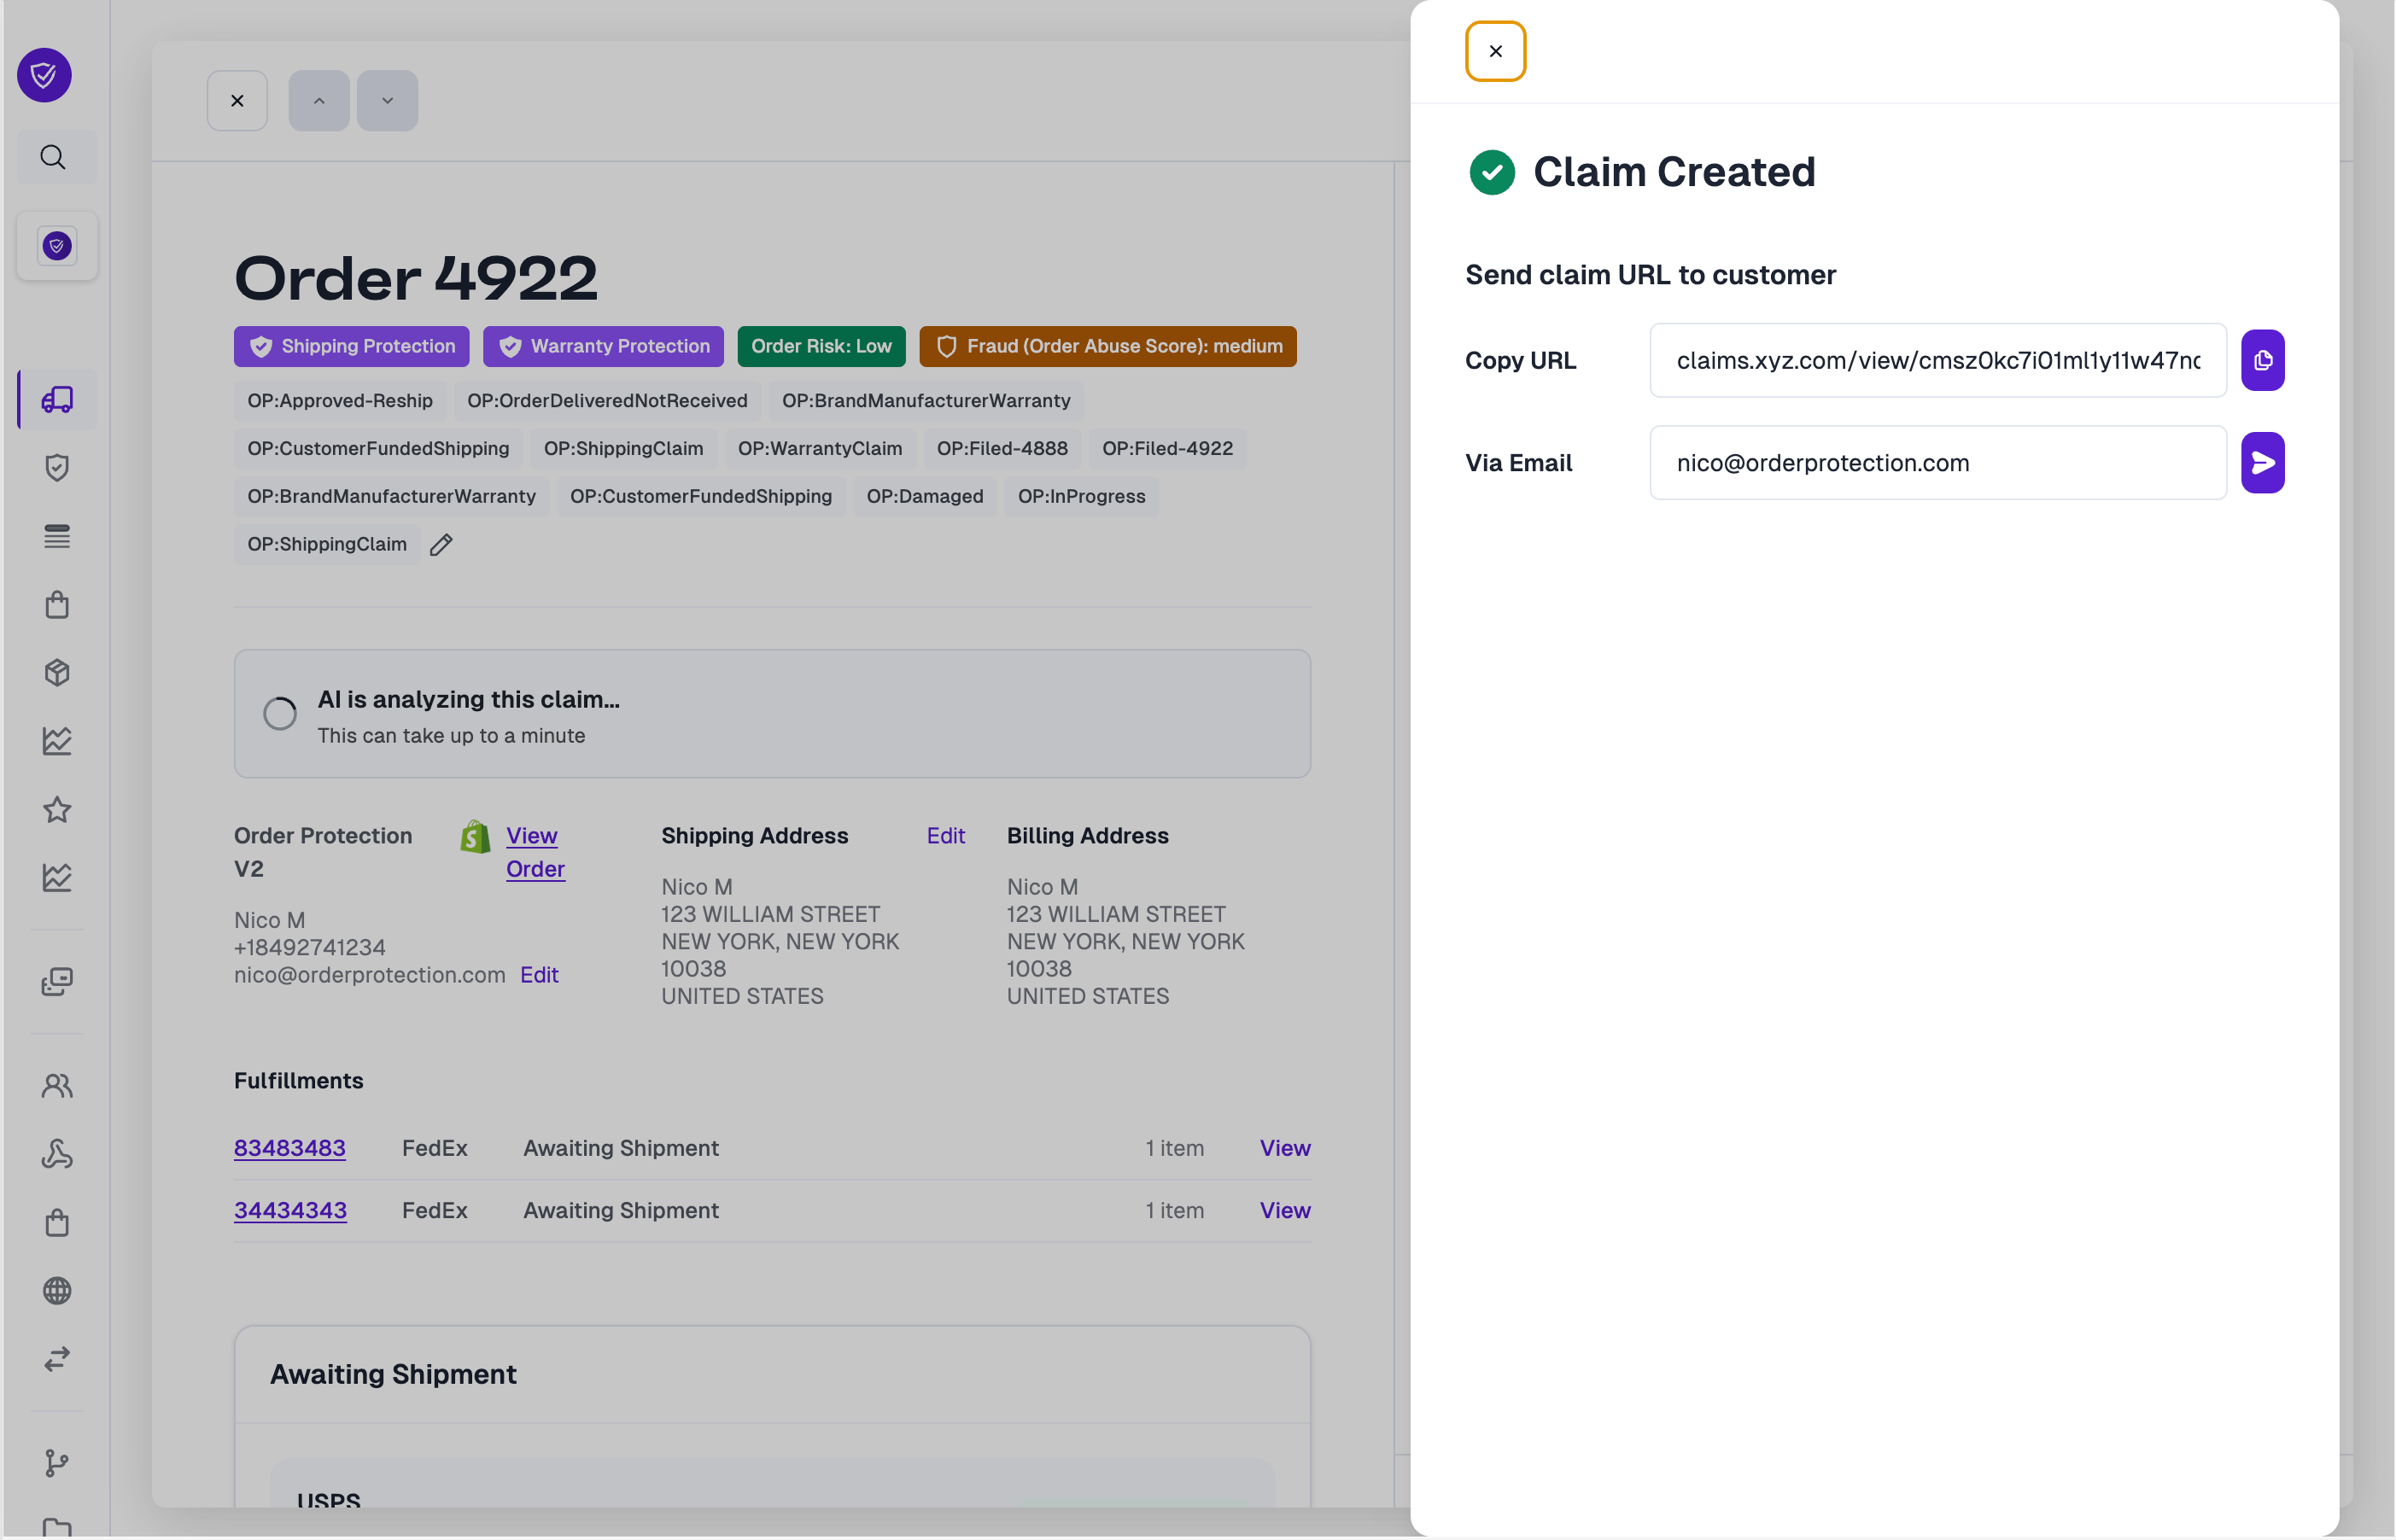Open the webhook sidebar icon
This screenshot has width=2396, height=1540.
[x=57, y=1155]
